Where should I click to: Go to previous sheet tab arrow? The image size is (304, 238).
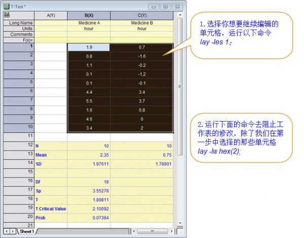coord(7,231)
